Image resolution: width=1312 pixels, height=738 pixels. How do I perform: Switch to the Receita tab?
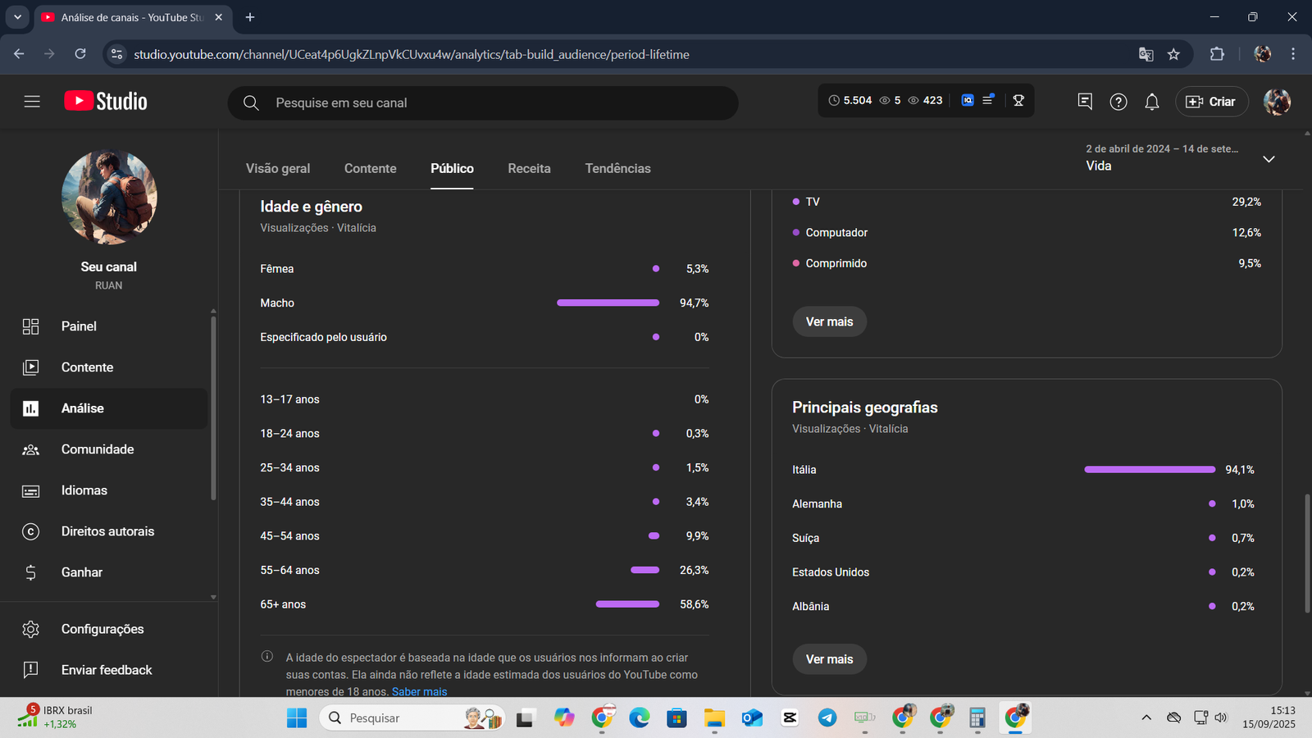point(529,168)
